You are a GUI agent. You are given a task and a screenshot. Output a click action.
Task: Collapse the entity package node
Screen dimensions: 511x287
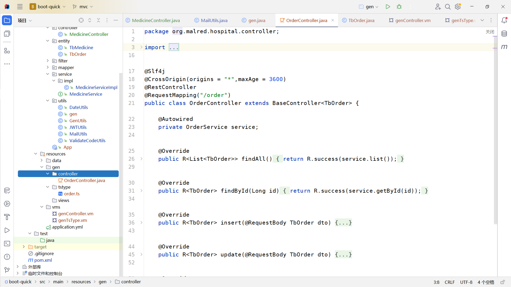[48, 41]
